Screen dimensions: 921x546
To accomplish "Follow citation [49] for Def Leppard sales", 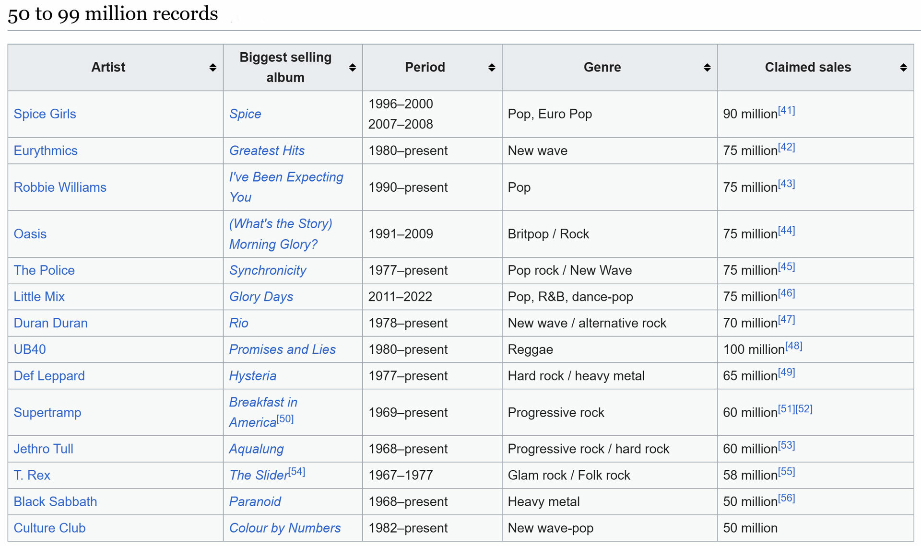I will point(786,372).
